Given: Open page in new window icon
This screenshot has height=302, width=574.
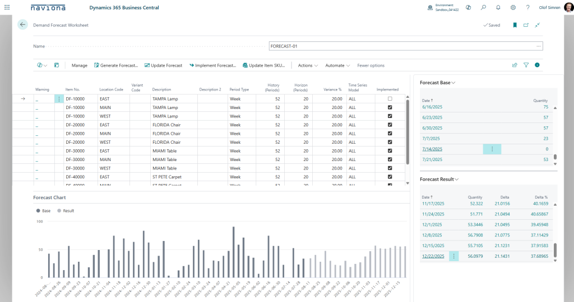Looking at the screenshot, I should [x=526, y=25].
